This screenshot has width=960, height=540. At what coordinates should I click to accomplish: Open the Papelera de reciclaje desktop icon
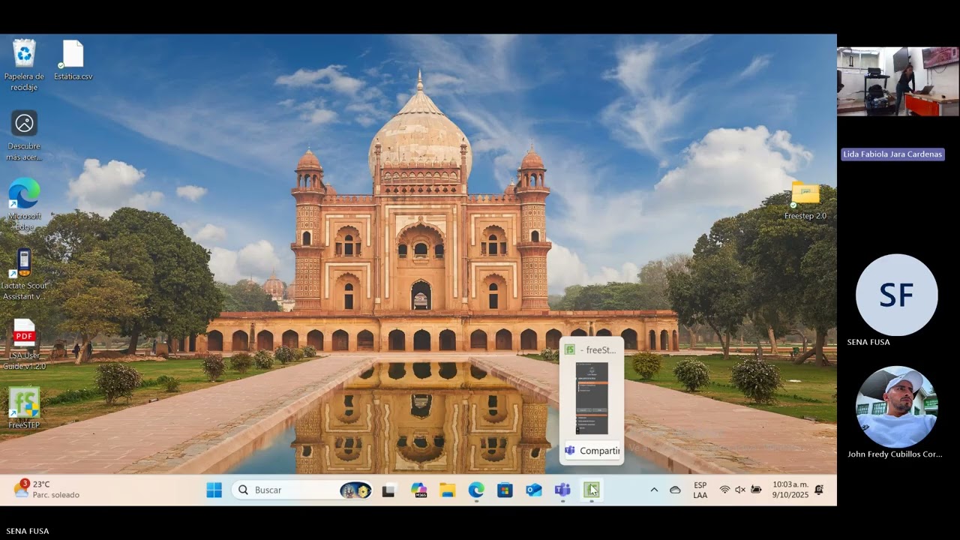coord(24,64)
